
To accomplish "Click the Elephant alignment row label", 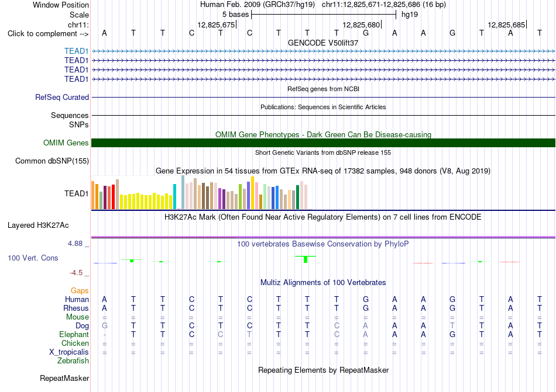I will (74, 335).
